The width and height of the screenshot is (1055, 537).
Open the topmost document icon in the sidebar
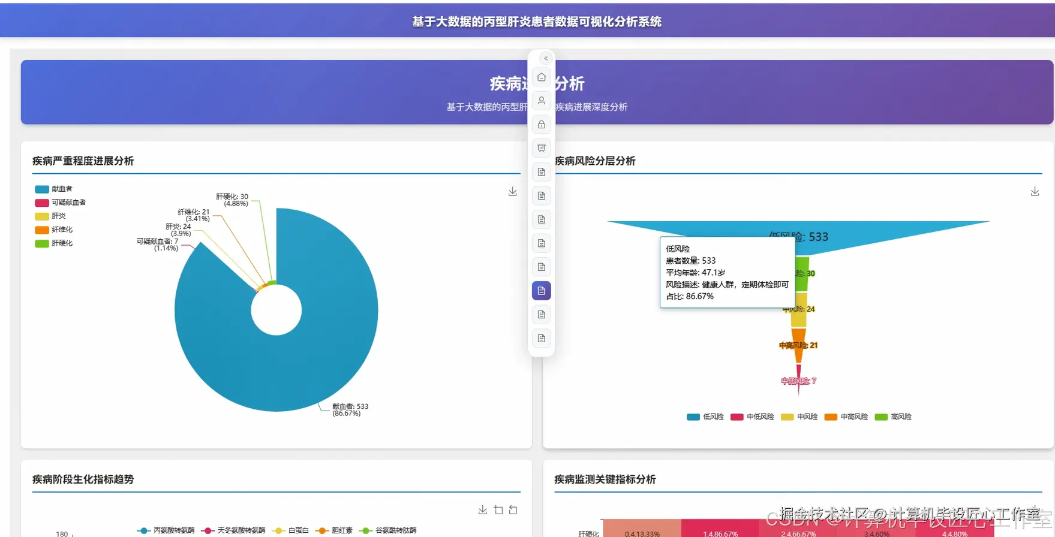click(542, 172)
